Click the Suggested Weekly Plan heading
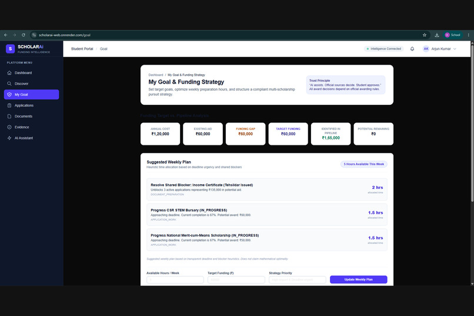The height and width of the screenshot is (316, 474). pyautogui.click(x=169, y=162)
